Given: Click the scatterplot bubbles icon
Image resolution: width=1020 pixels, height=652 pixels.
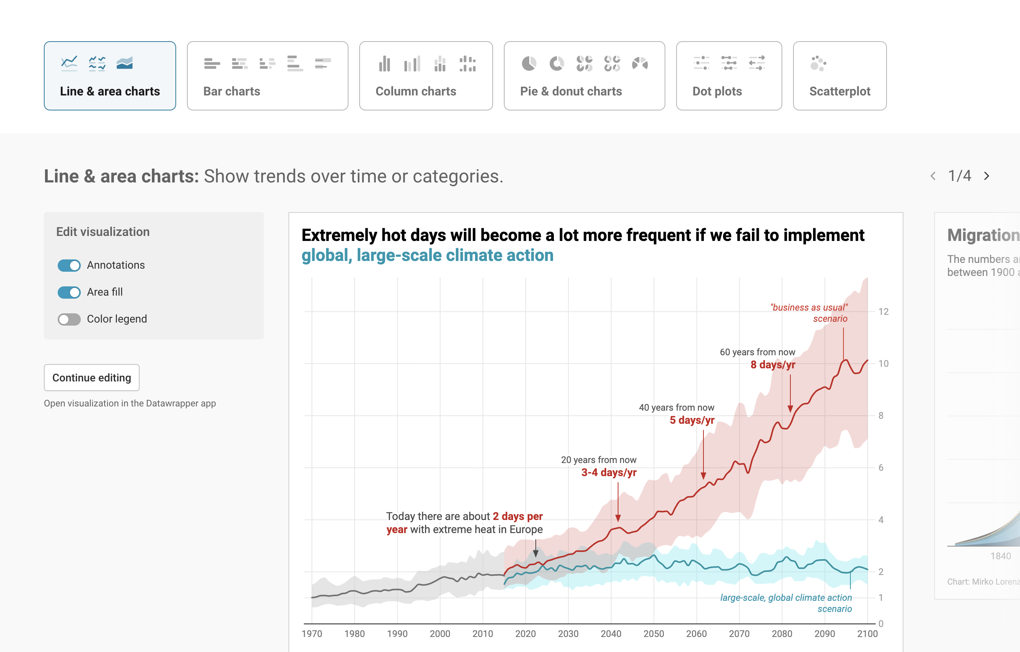Looking at the screenshot, I should coord(818,64).
